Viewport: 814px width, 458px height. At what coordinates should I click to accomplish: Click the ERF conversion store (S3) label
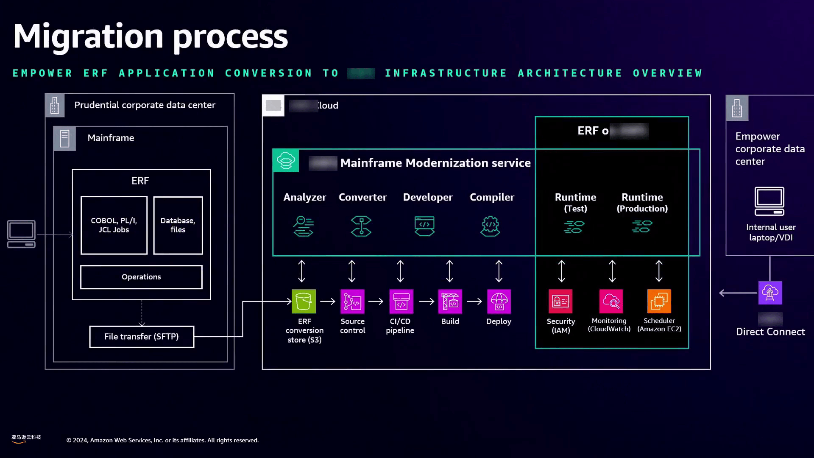coord(304,331)
